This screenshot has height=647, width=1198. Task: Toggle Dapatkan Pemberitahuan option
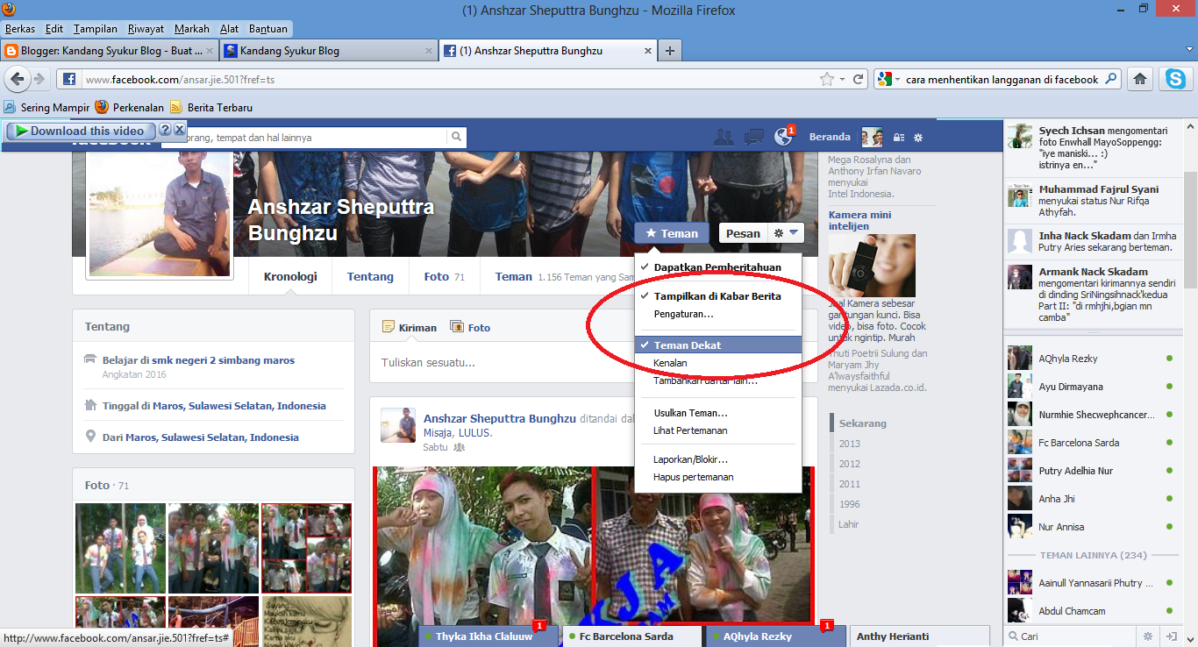tap(717, 267)
